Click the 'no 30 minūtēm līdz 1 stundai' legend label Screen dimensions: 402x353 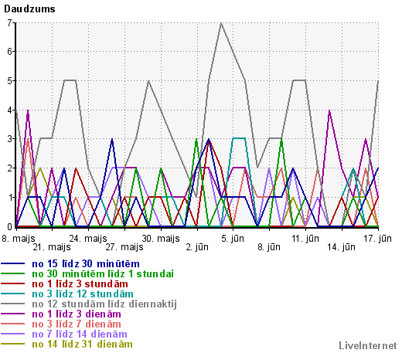[x=103, y=274]
